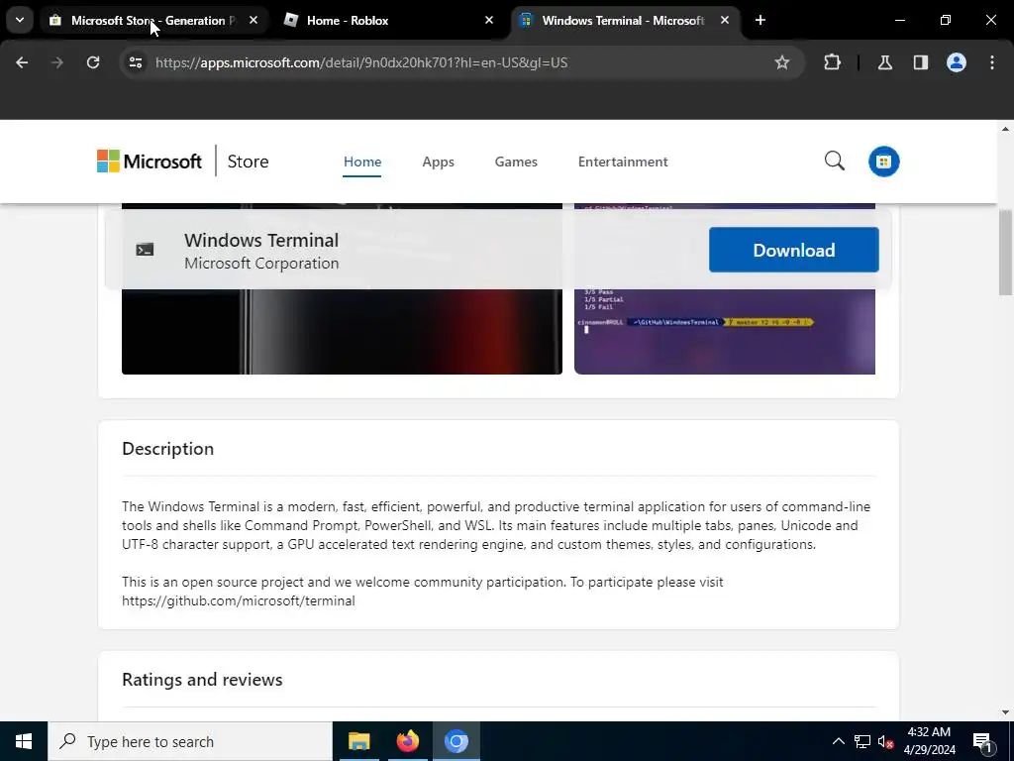Open the clock and date
1014x761 pixels.
click(x=929, y=741)
